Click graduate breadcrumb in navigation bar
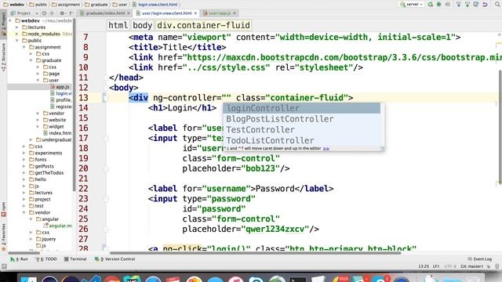502x282 pixels. pos(96,5)
